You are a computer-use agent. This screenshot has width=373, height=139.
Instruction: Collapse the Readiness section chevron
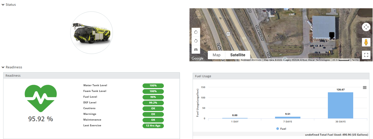[3, 67]
